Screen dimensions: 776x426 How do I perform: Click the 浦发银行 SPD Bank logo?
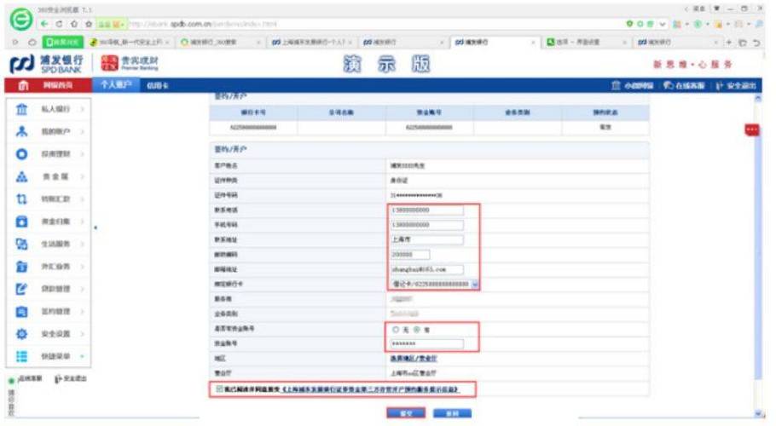(47, 64)
